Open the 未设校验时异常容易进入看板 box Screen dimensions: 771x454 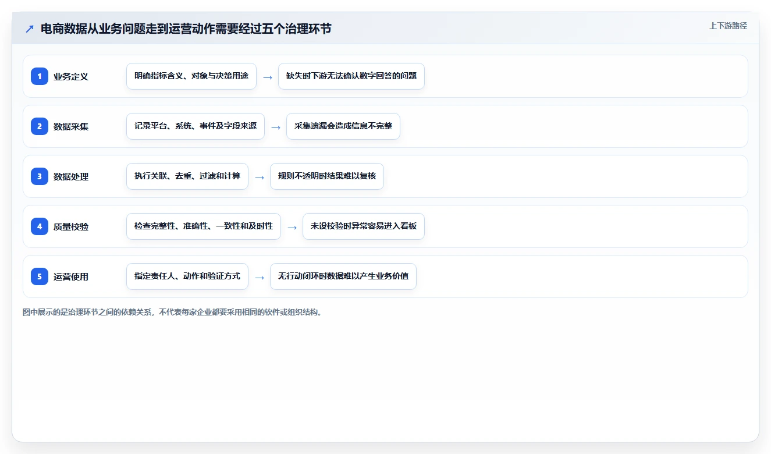364,226
